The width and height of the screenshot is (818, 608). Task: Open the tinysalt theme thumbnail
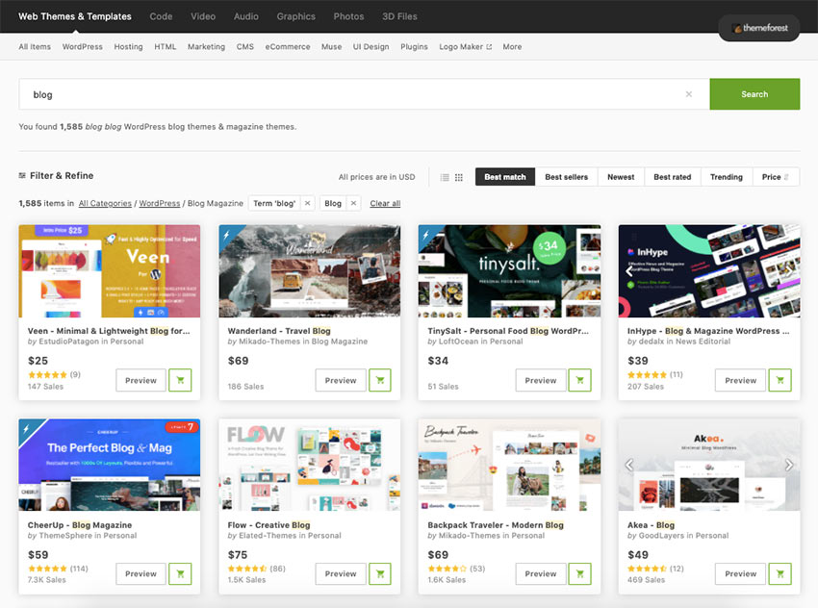tap(509, 271)
